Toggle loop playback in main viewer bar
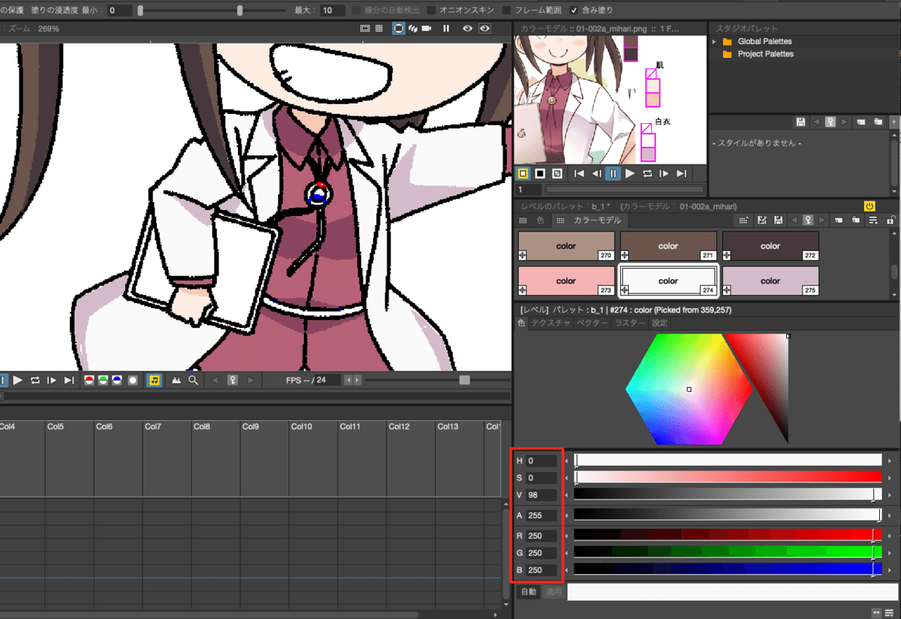The image size is (901, 619). click(x=35, y=380)
